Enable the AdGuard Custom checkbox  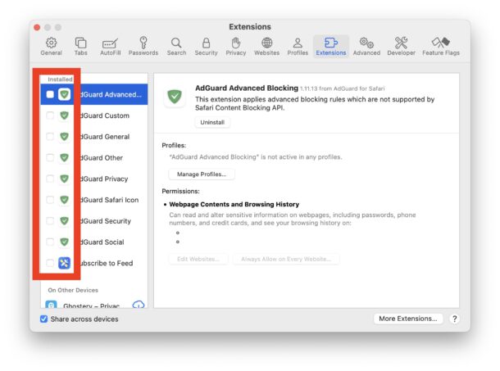[x=50, y=116]
